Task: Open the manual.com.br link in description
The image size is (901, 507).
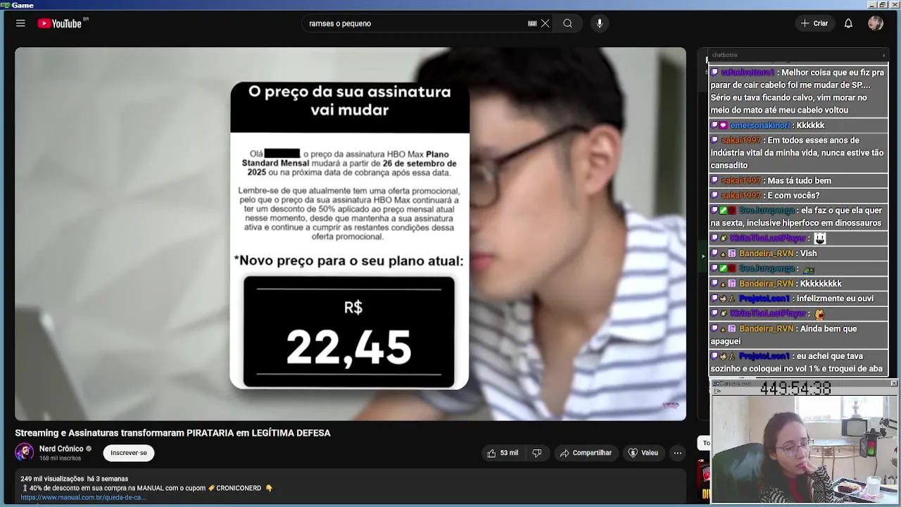Action: 83,497
